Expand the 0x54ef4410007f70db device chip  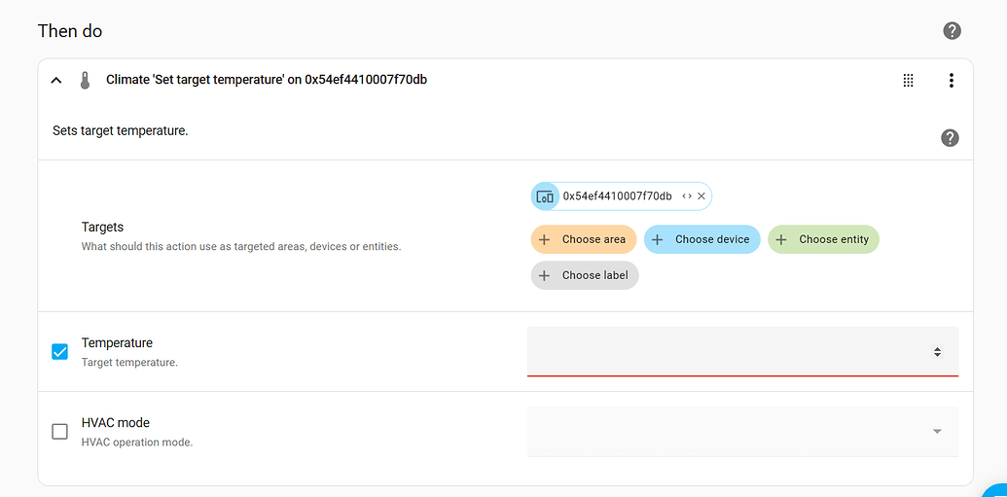(687, 196)
